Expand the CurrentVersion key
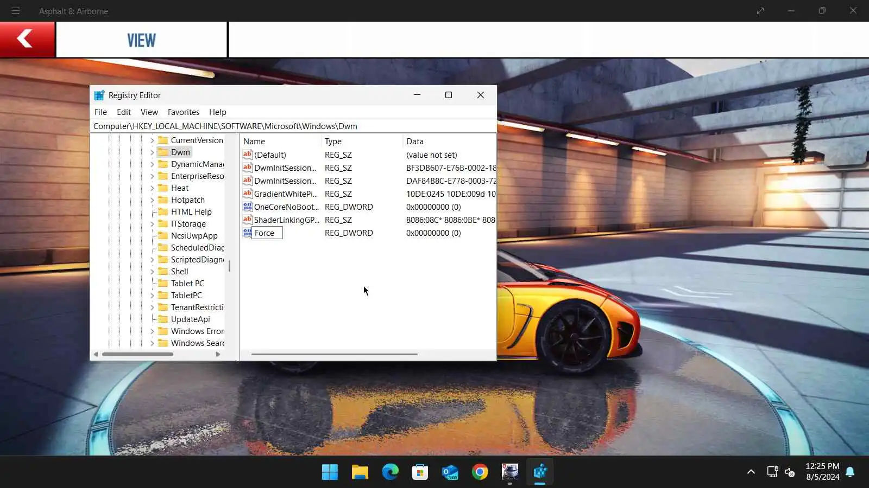 coord(152,140)
